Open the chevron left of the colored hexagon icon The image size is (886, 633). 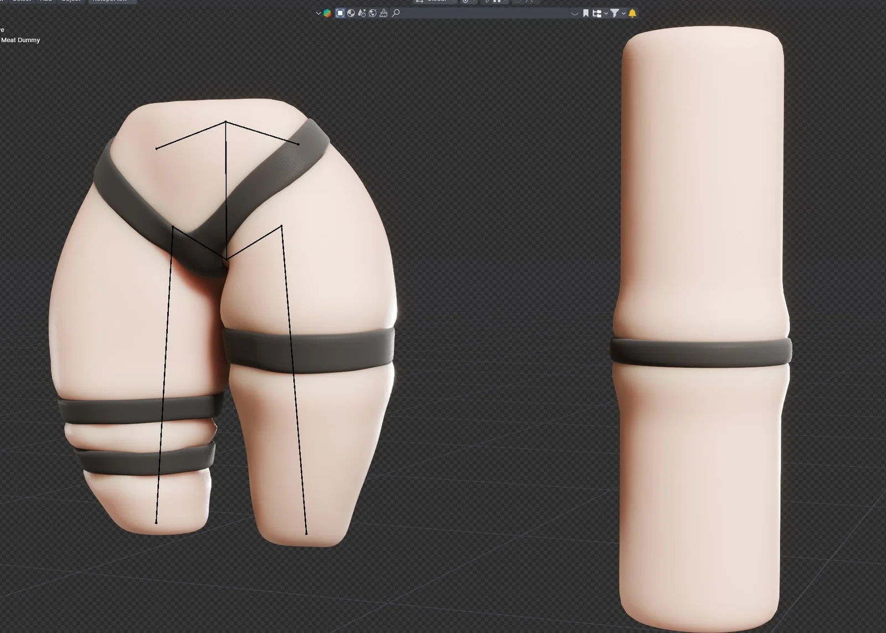click(319, 13)
